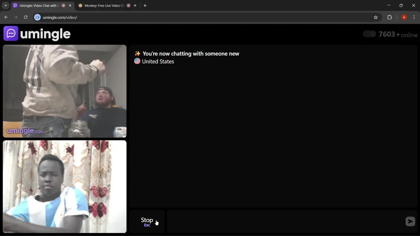Toggle the switch beside the online count
The image size is (420, 236).
point(369,34)
